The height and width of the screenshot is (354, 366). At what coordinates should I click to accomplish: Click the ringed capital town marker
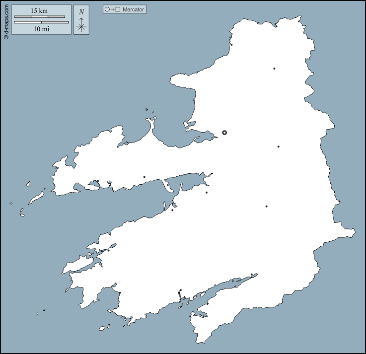[224, 133]
